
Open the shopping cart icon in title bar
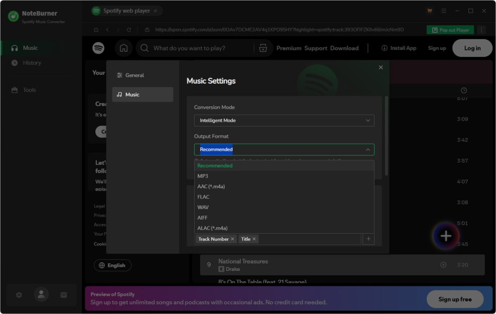coord(430,11)
